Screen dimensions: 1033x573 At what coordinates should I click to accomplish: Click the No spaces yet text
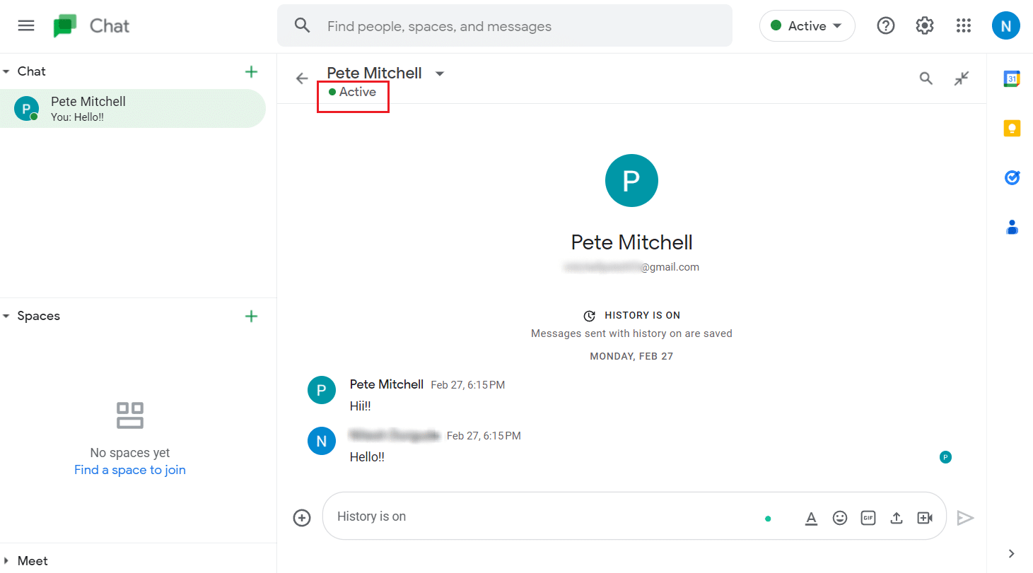(130, 453)
